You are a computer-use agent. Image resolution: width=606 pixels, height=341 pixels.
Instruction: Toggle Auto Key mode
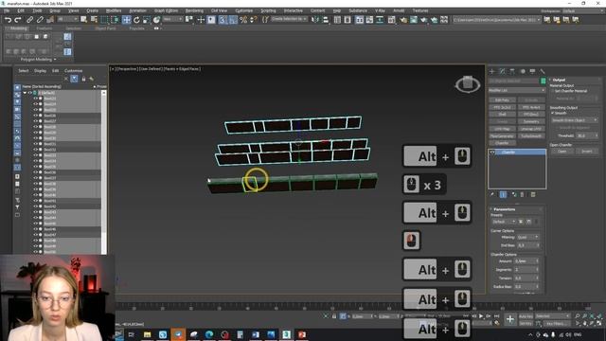(526, 316)
